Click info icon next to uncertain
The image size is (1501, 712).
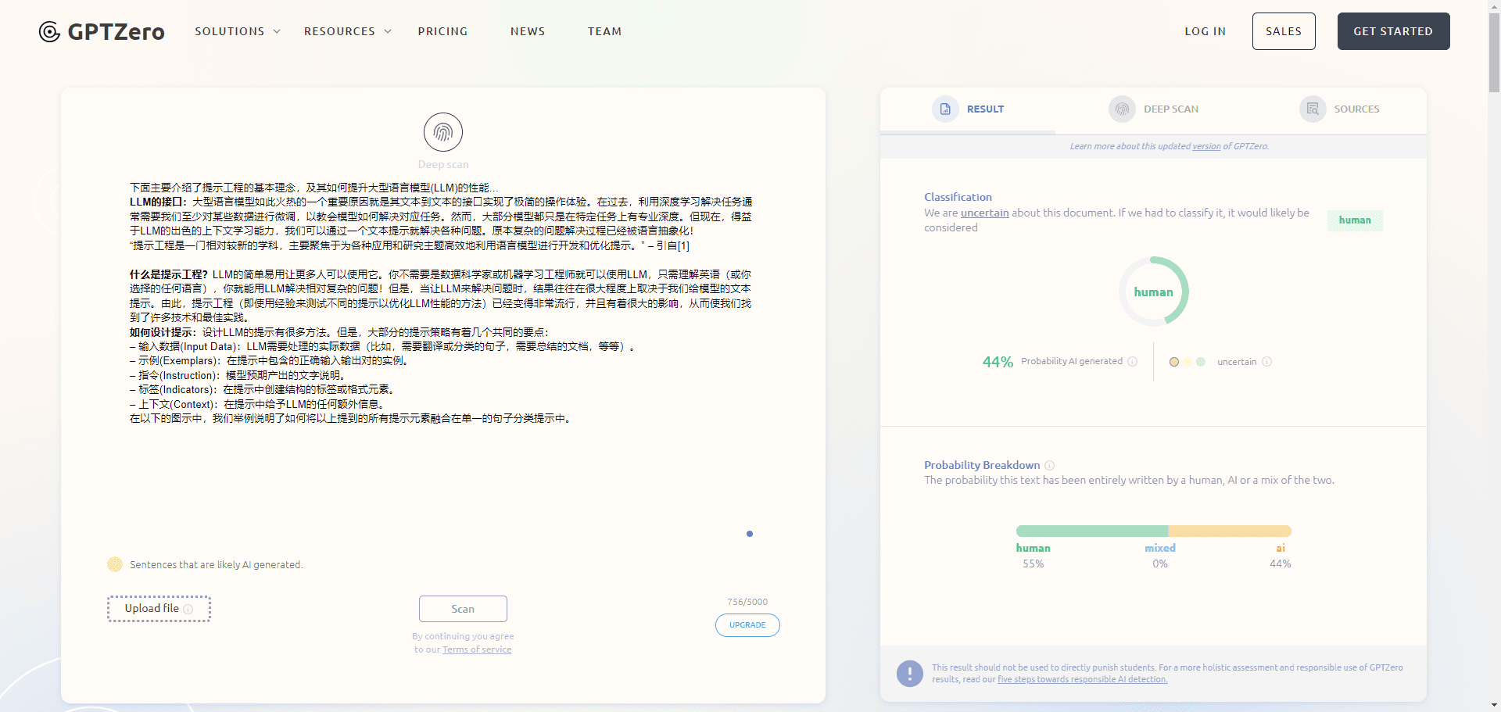(1266, 361)
